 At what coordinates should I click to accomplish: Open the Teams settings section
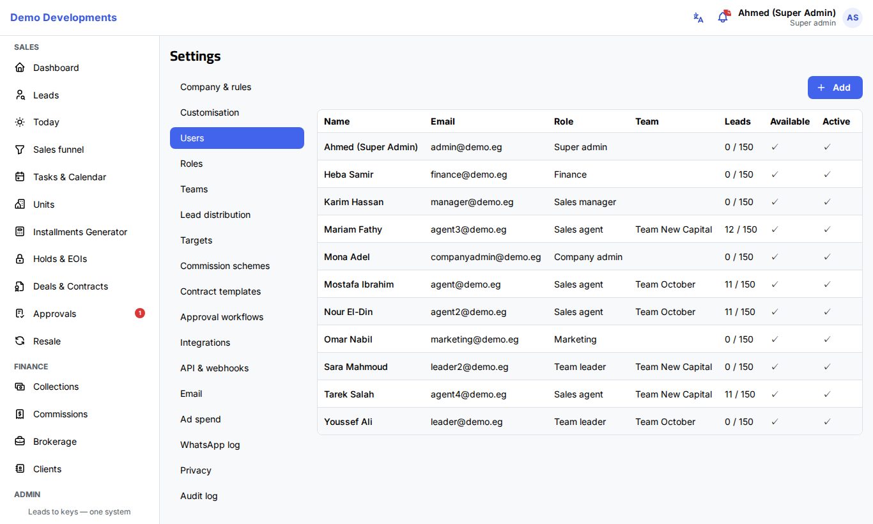pyautogui.click(x=237, y=189)
